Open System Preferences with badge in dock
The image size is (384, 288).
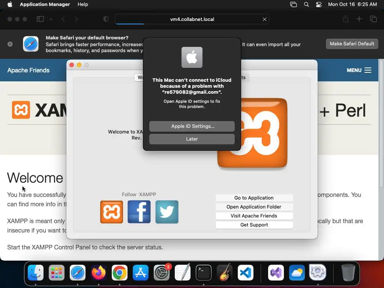coord(162,273)
